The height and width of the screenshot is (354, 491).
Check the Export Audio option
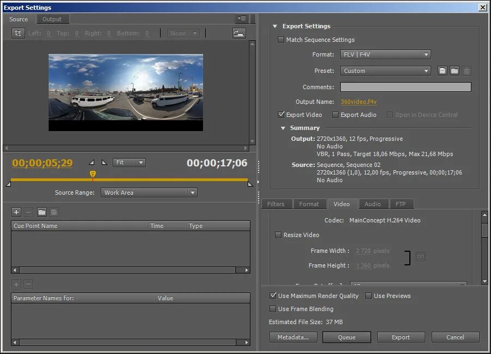(335, 115)
